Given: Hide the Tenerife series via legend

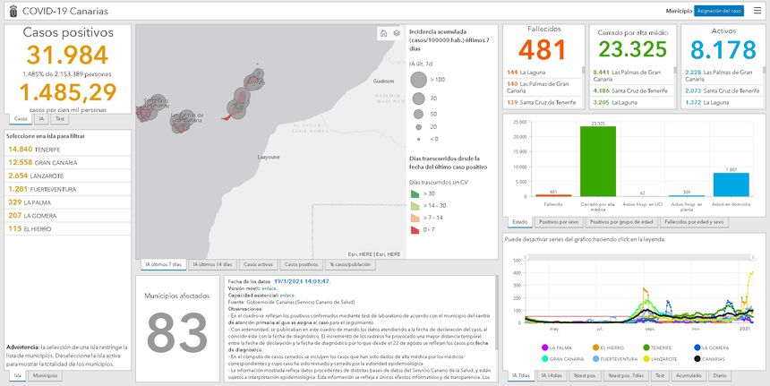Looking at the screenshot, I should 646,347.
